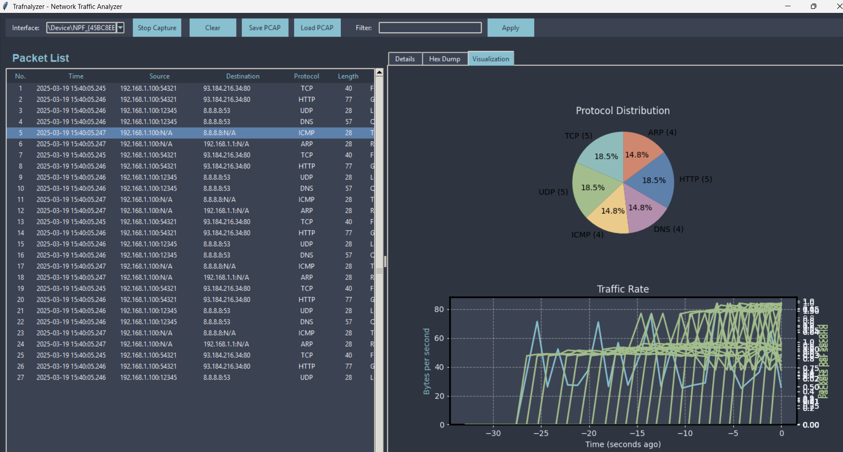This screenshot has width=843, height=452.
Task: Switch to the Details tab
Action: tap(405, 59)
